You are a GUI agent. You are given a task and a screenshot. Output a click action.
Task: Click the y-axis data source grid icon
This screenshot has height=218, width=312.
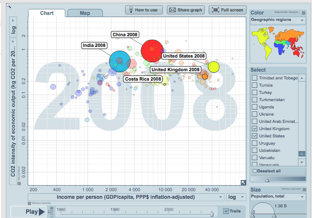click(19, 183)
